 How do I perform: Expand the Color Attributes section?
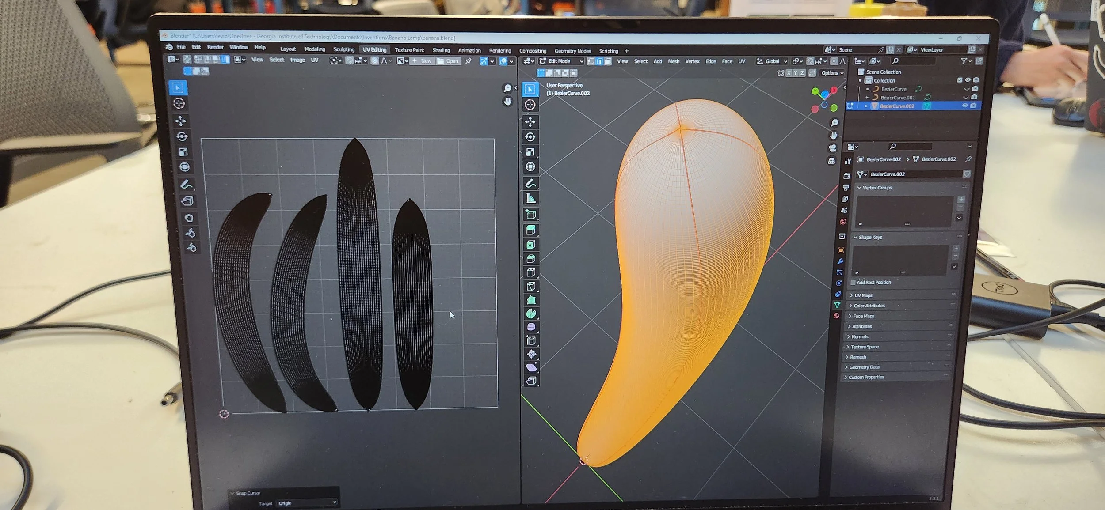[869, 306]
